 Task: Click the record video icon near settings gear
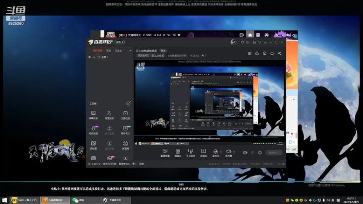(245, 153)
